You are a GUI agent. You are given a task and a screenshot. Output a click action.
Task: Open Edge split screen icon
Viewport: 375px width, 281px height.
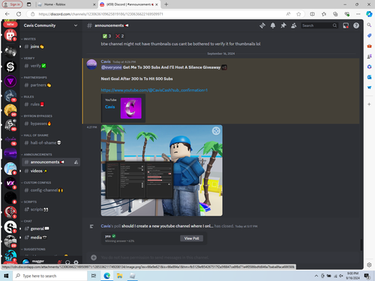(x=312, y=14)
